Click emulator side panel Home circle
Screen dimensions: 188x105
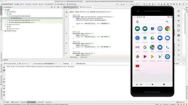[x=179, y=50]
